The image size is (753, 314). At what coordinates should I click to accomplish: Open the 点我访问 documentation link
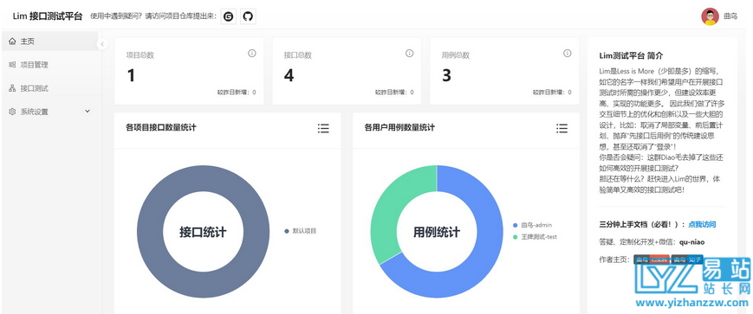tap(702, 224)
